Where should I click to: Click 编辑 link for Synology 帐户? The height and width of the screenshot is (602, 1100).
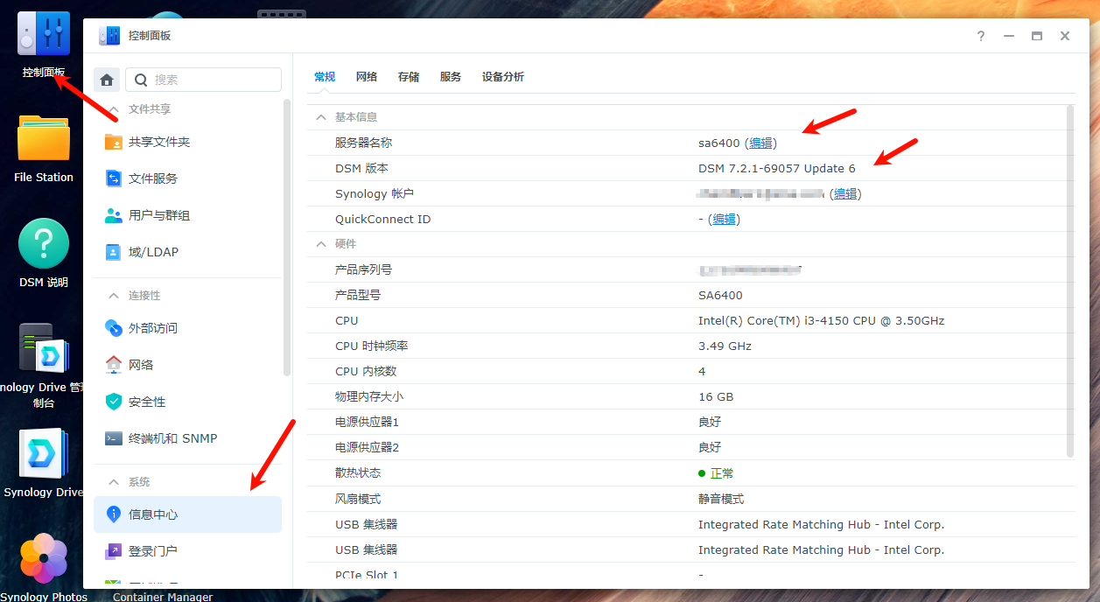pyautogui.click(x=845, y=193)
